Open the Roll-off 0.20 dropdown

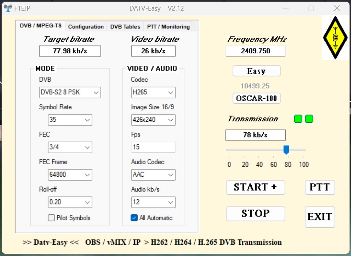click(70, 202)
